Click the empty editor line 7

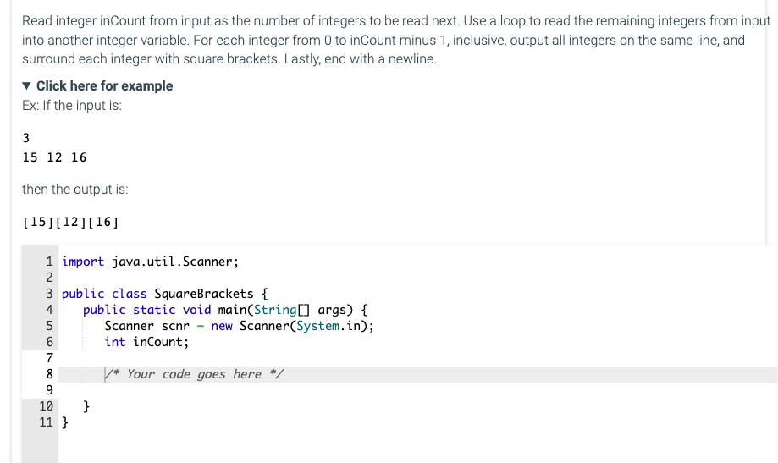click(x=417, y=358)
